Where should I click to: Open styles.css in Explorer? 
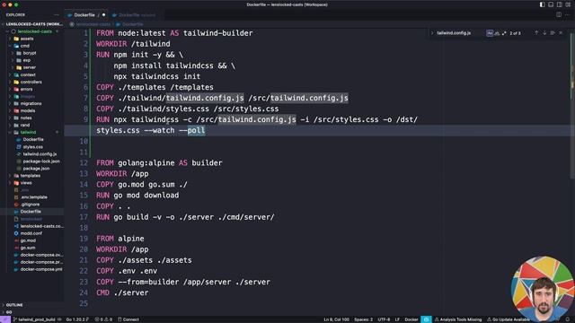point(32,147)
